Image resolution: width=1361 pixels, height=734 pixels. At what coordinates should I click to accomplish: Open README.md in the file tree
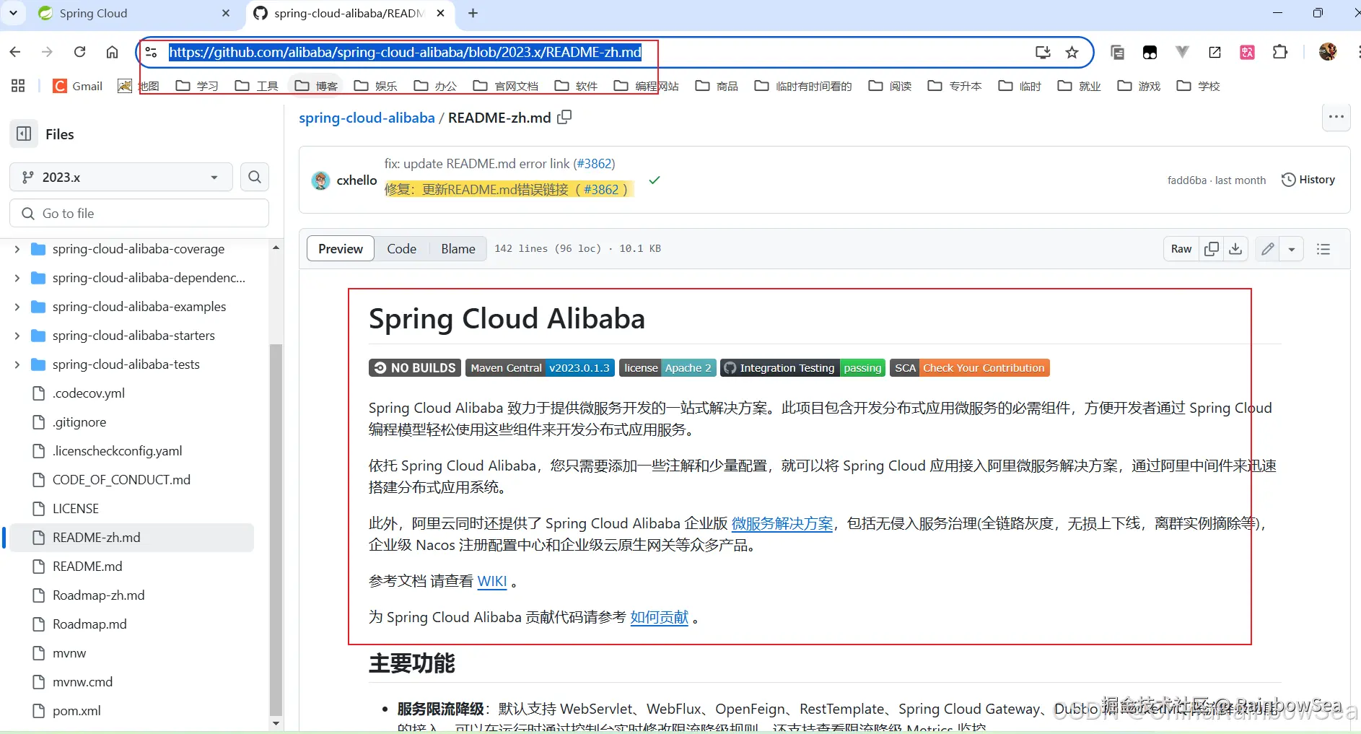click(87, 567)
